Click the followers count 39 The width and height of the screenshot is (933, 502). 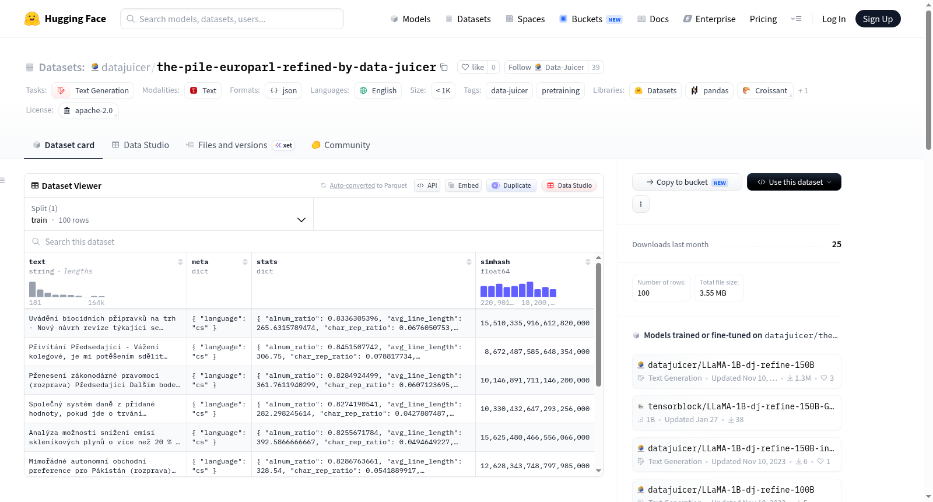point(595,67)
